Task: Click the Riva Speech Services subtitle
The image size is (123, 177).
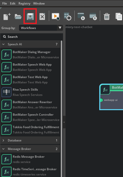Action: (x=27, y=95)
